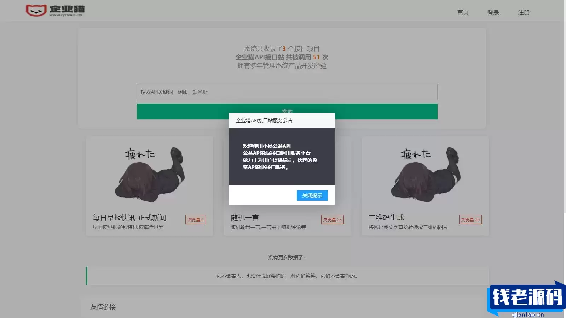Close the announcement with 关闭提示 button
Screen dimensions: 566x318
(312, 195)
